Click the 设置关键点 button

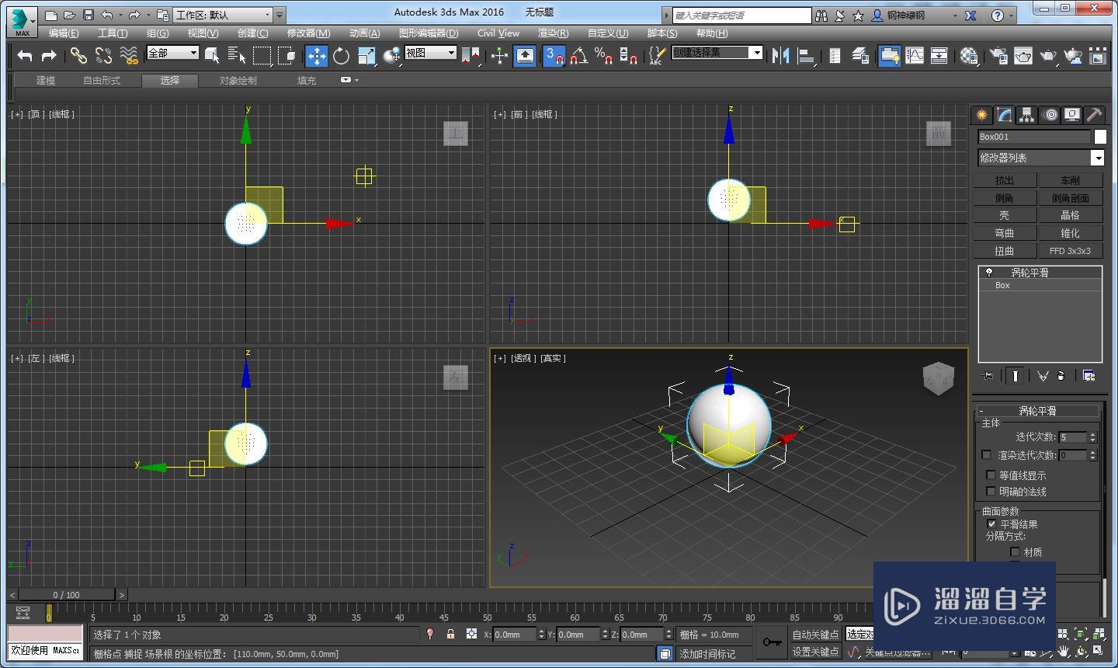(x=815, y=652)
